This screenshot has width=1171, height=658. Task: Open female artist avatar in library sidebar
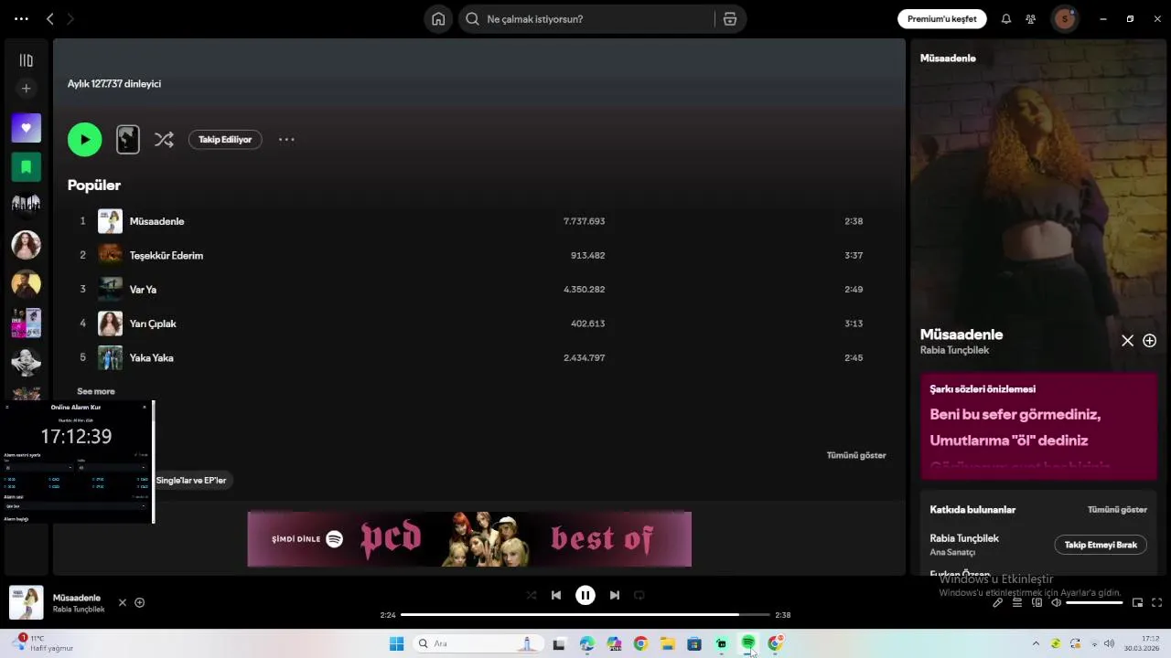(26, 245)
